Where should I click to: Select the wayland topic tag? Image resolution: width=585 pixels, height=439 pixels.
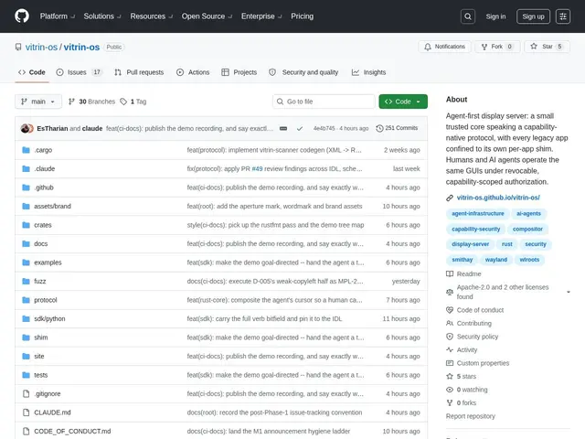(x=495, y=260)
